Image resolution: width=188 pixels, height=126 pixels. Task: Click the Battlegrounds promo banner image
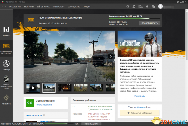pos(140,44)
